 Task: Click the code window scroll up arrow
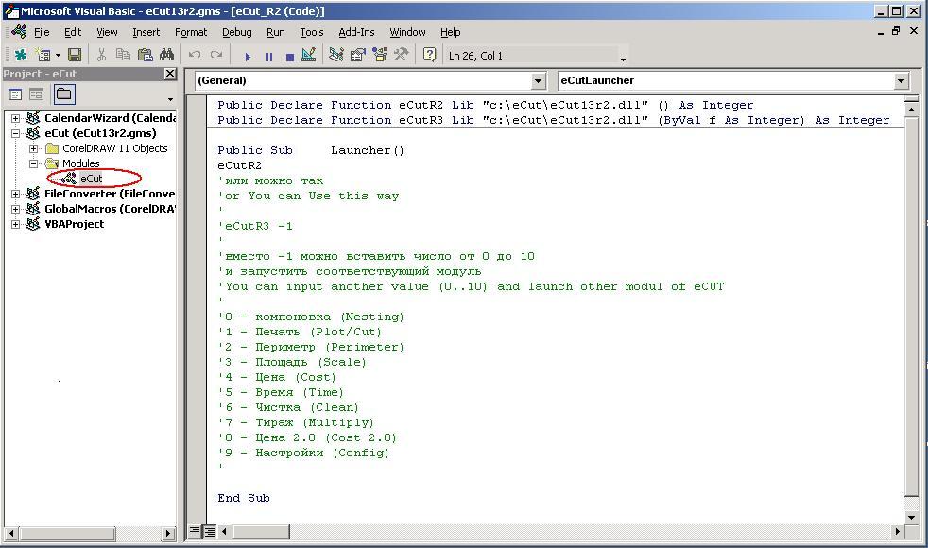tap(911, 111)
